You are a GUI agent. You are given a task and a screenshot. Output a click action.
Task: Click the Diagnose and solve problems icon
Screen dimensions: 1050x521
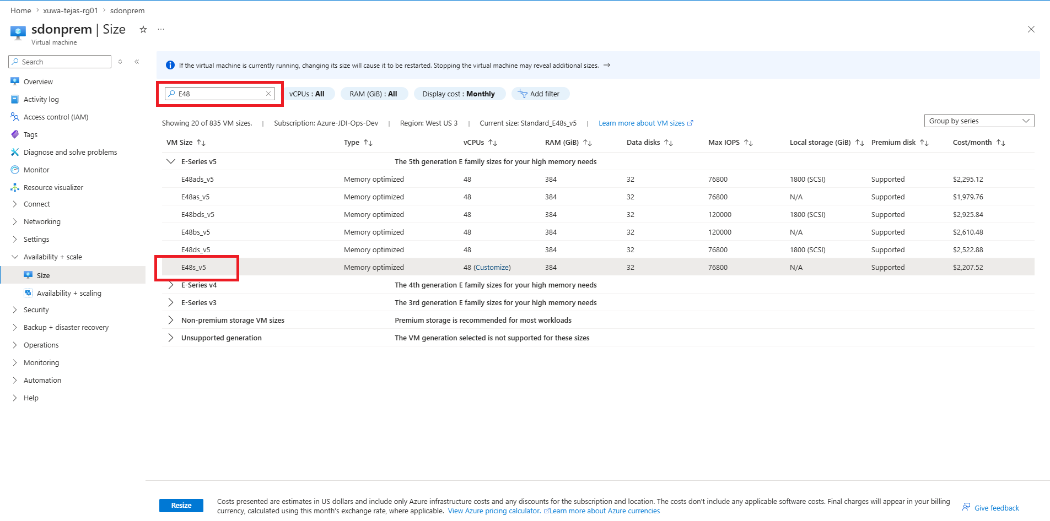(15, 152)
